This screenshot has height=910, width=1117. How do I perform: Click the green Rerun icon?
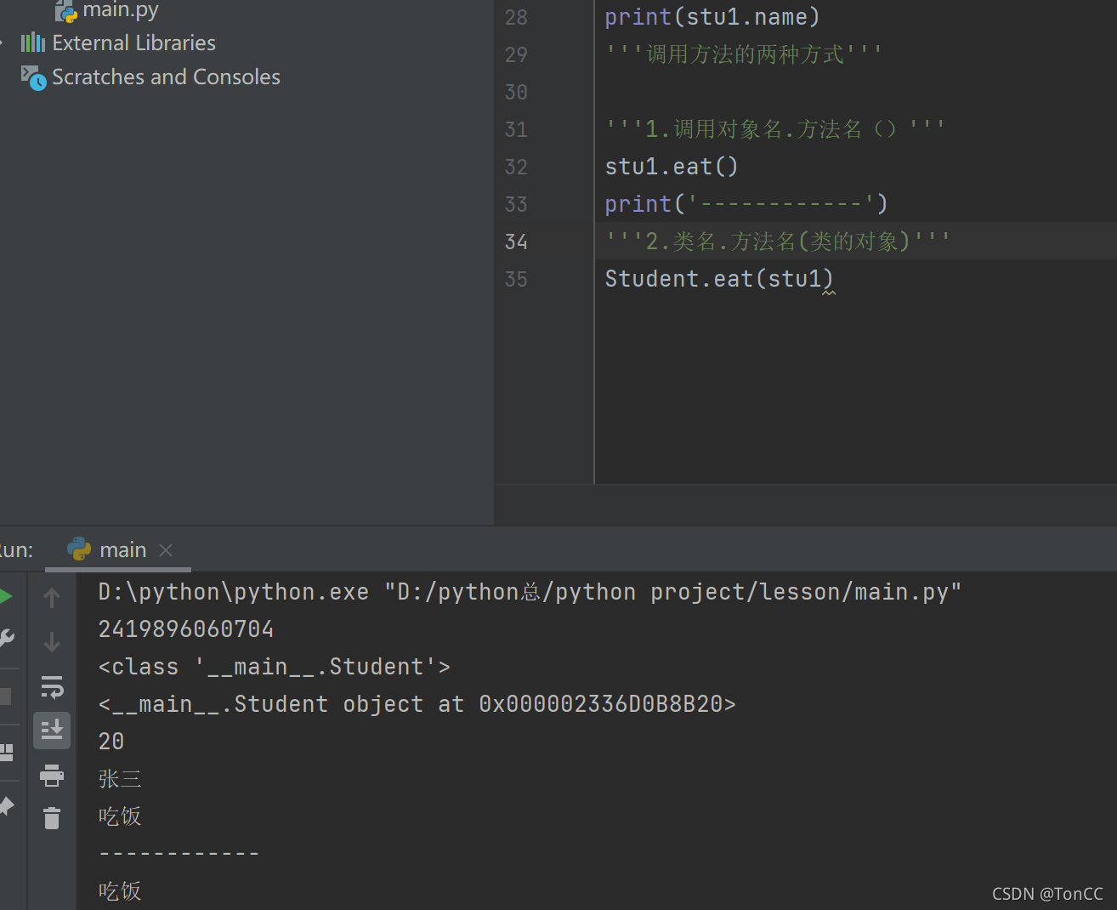(5, 596)
